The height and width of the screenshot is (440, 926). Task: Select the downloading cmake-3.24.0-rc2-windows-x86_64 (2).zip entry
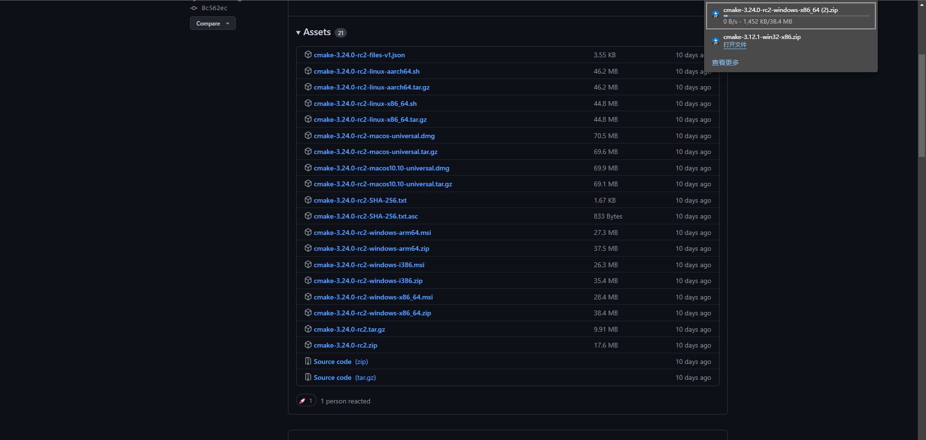[x=791, y=16]
